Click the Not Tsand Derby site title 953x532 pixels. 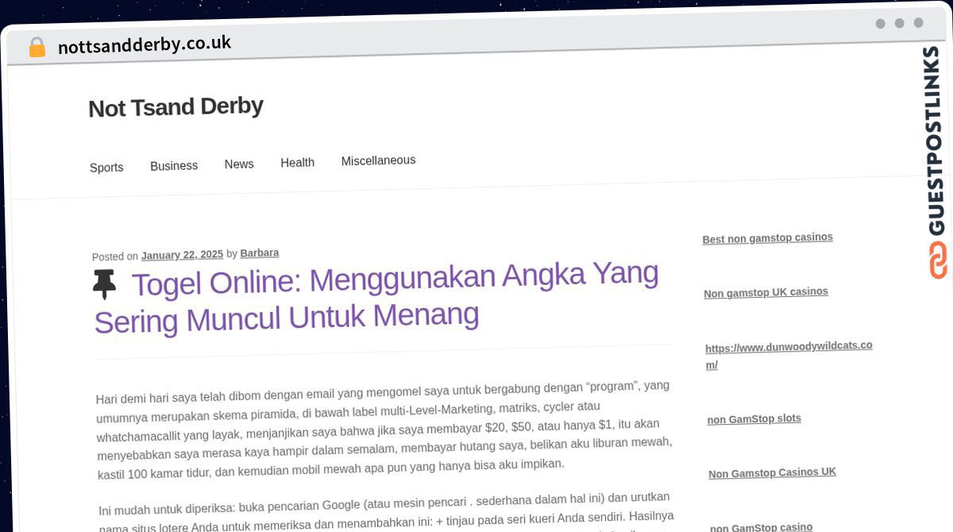(x=176, y=107)
